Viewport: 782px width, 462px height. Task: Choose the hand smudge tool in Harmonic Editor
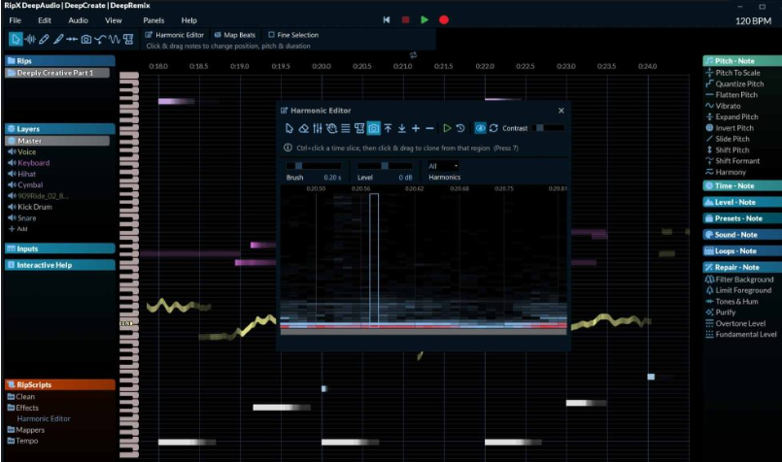[331, 128]
